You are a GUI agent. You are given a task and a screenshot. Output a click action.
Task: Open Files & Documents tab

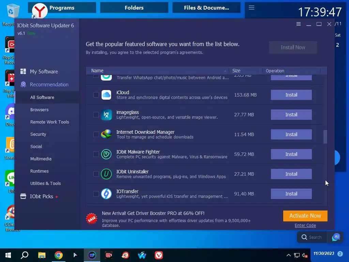click(206, 8)
